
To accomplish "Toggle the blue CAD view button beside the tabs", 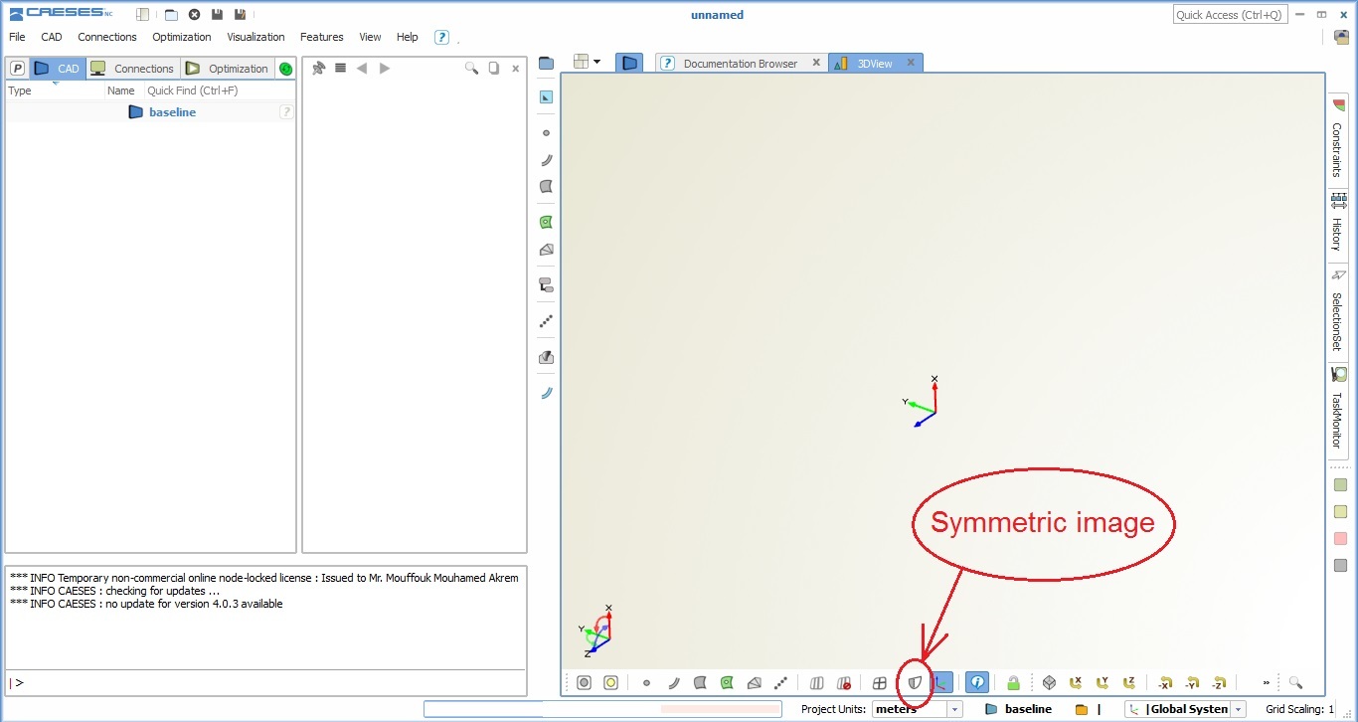I will click(629, 63).
